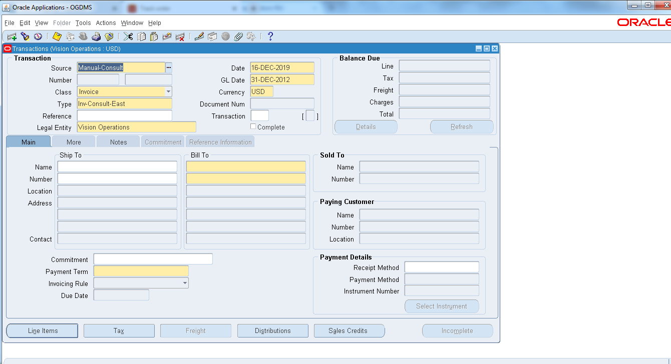
Task: Open the Invoicing Rule dropdown
Action: (x=185, y=283)
